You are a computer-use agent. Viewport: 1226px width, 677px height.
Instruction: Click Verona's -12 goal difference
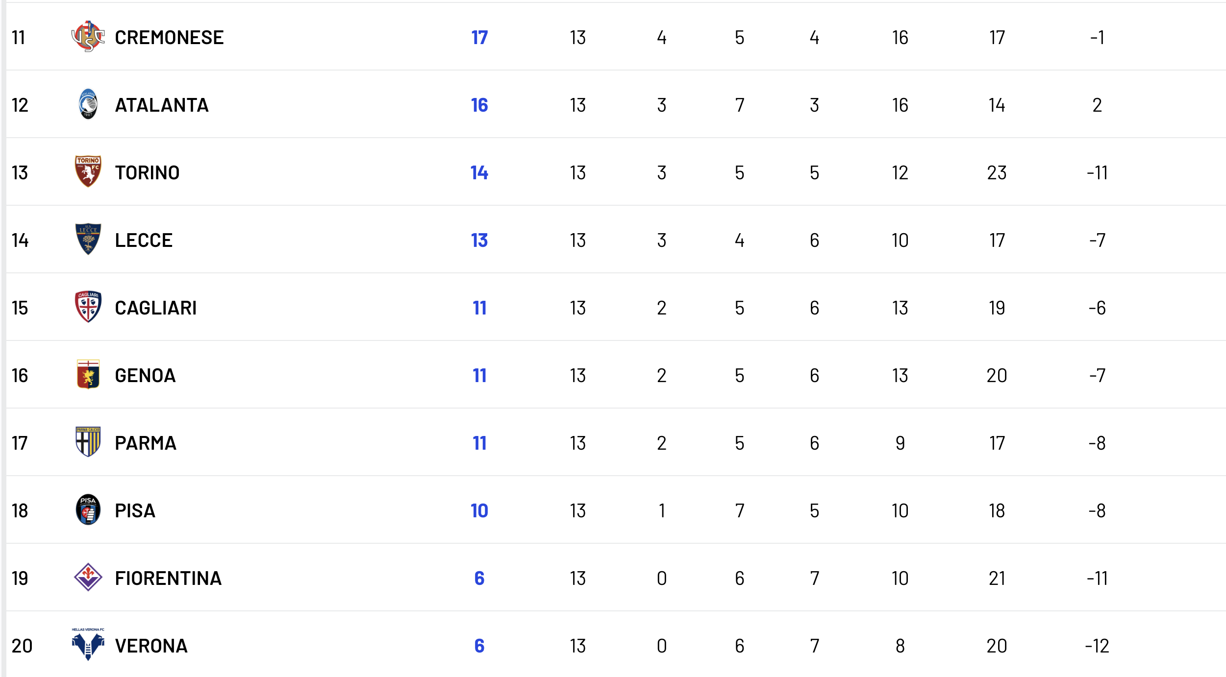tap(1097, 646)
